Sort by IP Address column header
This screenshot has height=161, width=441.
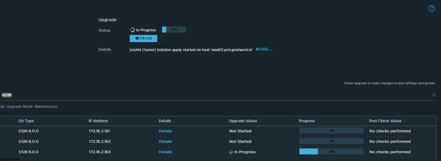point(99,121)
